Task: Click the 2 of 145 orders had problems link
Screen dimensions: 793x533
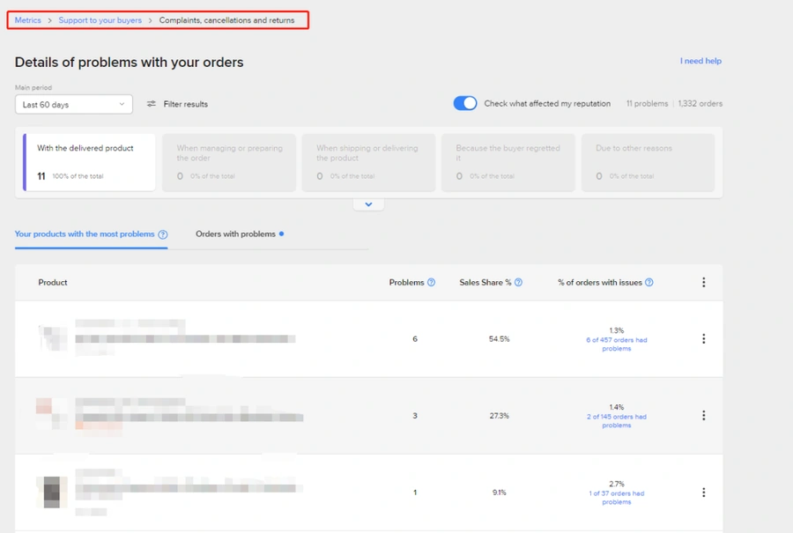Action: (617, 421)
